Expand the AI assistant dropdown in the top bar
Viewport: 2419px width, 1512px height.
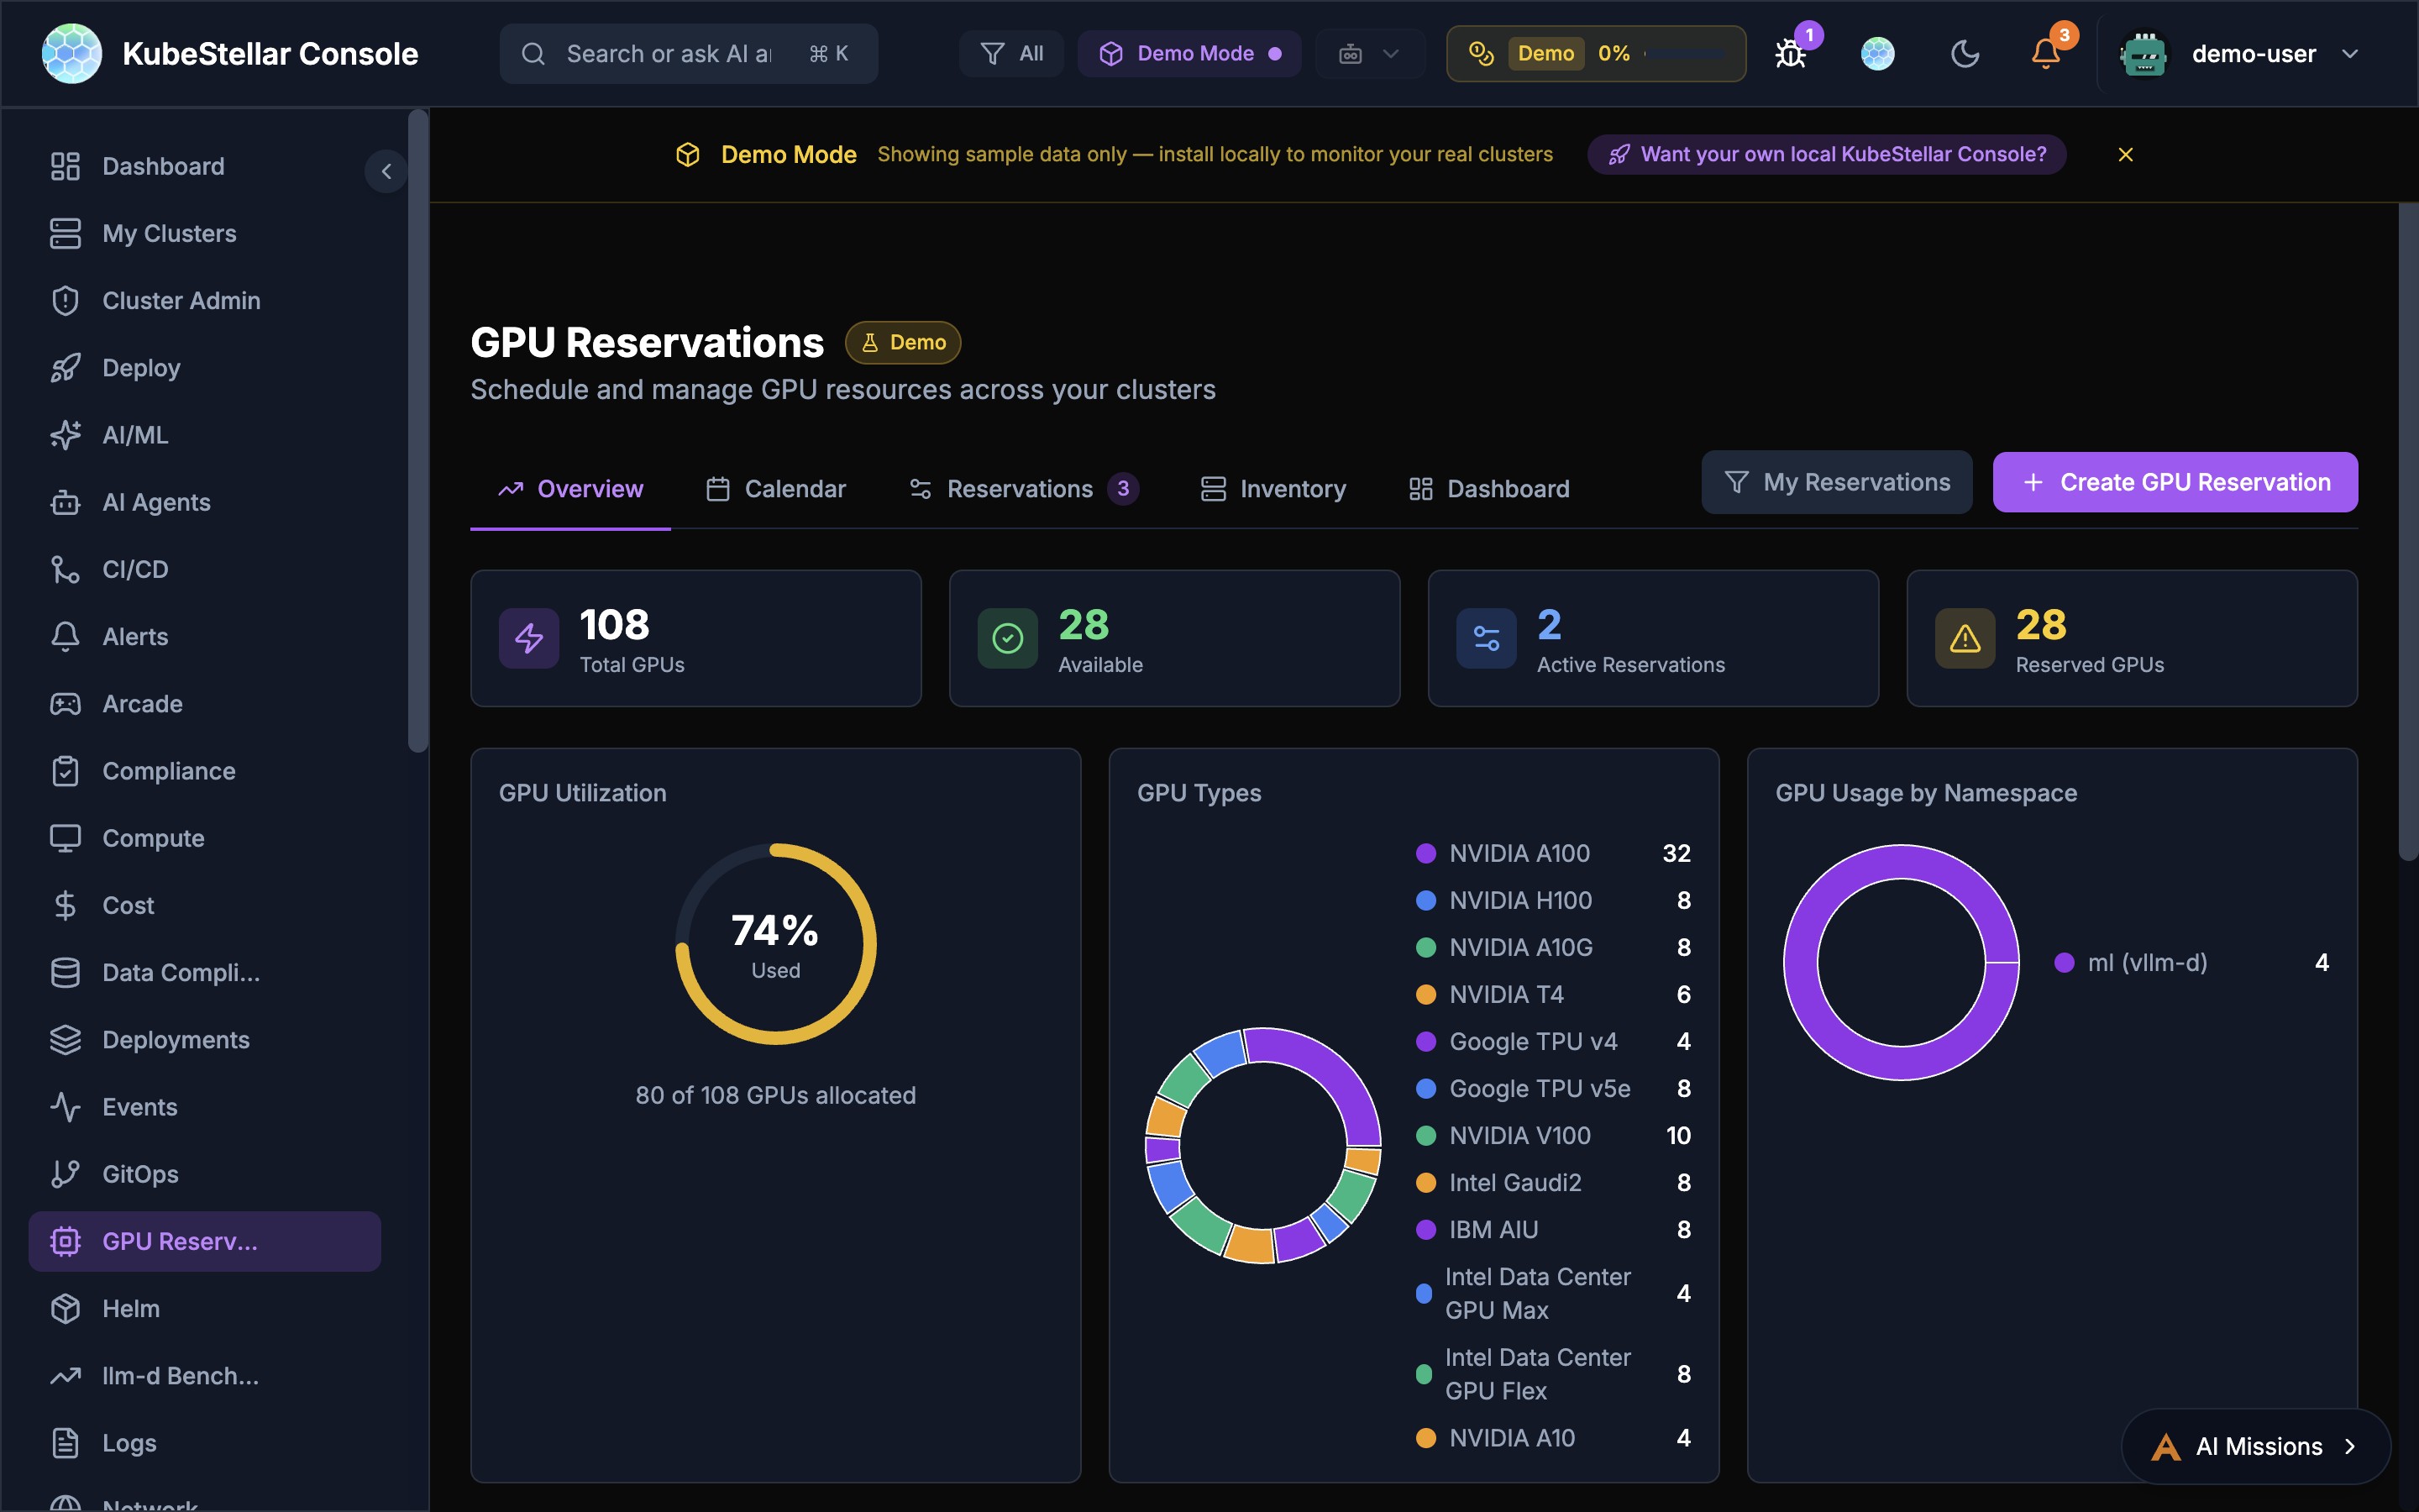1368,53
